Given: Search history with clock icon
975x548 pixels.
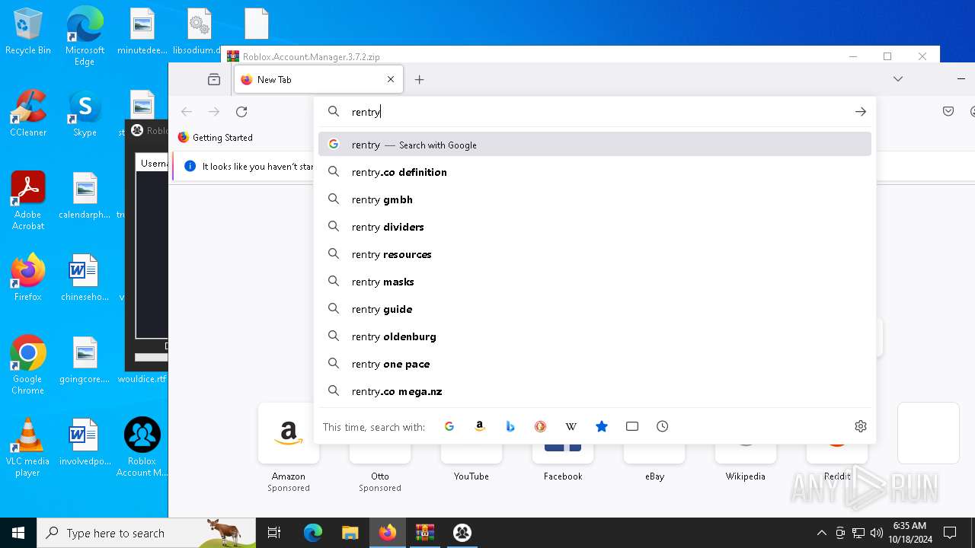Looking at the screenshot, I should coord(663,426).
